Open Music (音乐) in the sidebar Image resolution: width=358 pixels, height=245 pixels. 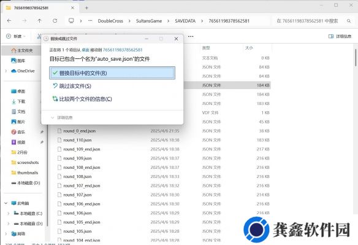click(x=18, y=132)
